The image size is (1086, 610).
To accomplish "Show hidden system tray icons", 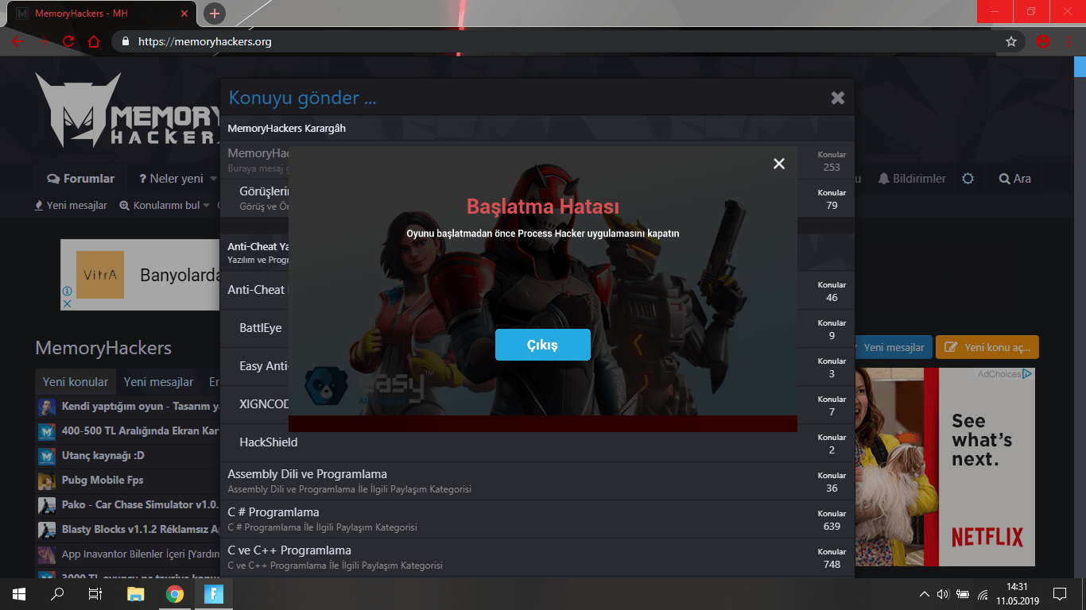I will click(924, 594).
